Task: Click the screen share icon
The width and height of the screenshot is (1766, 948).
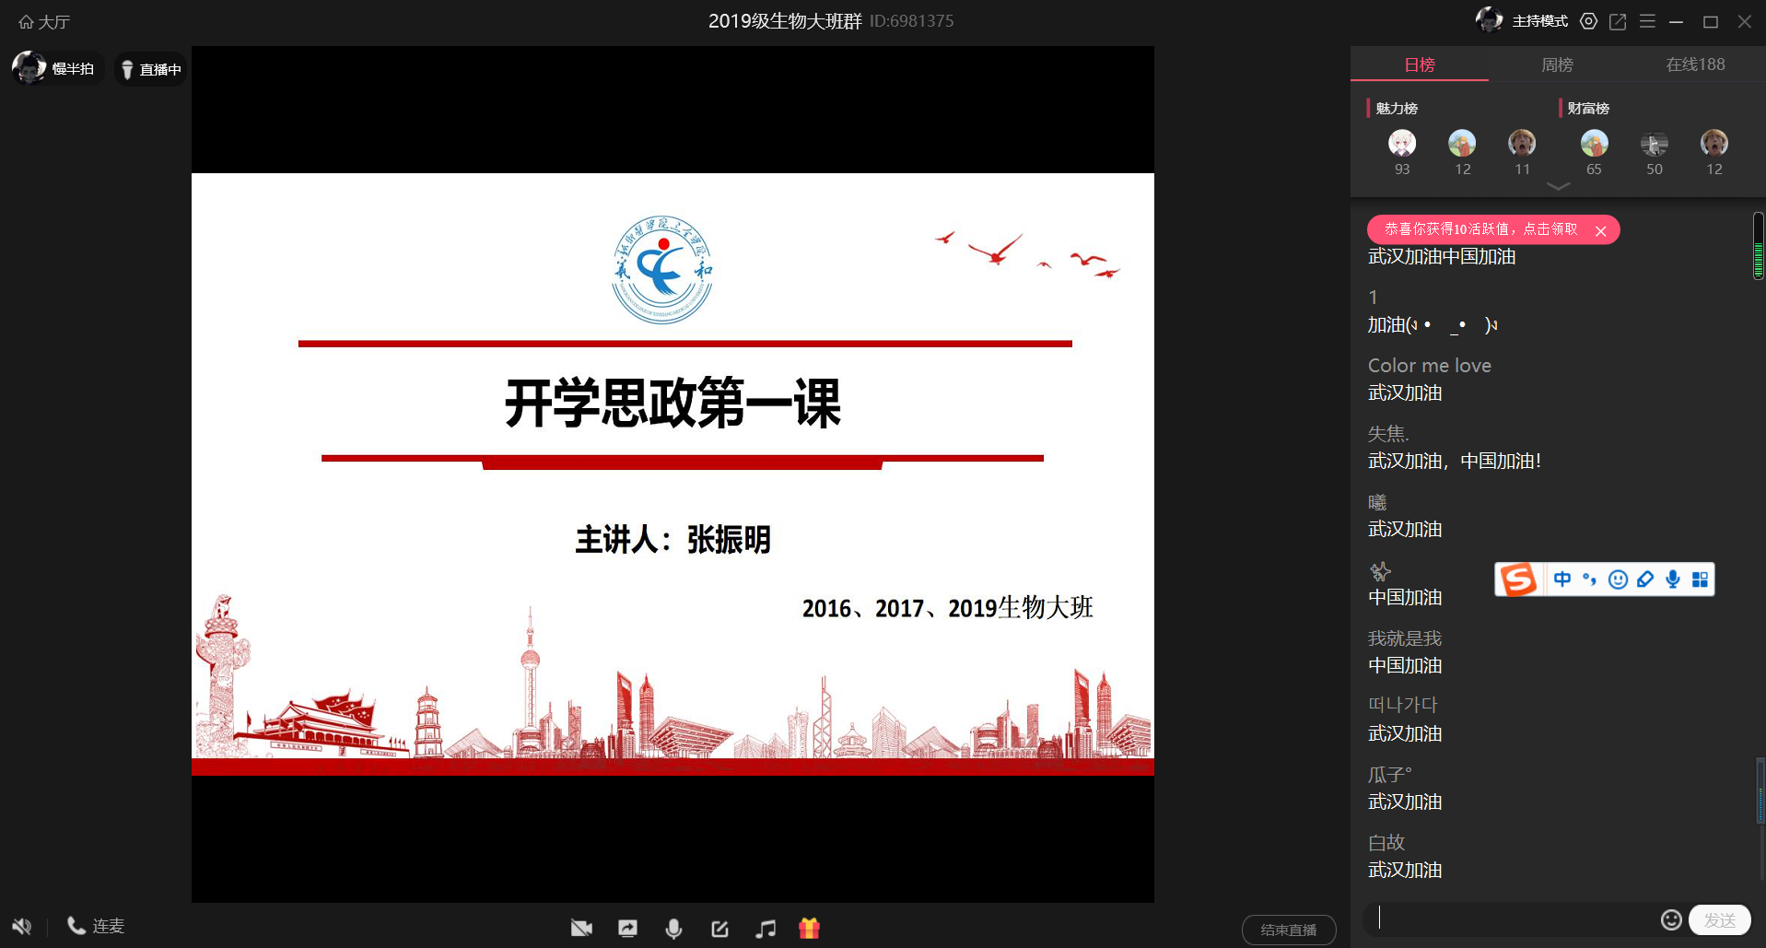Action: [x=627, y=929]
